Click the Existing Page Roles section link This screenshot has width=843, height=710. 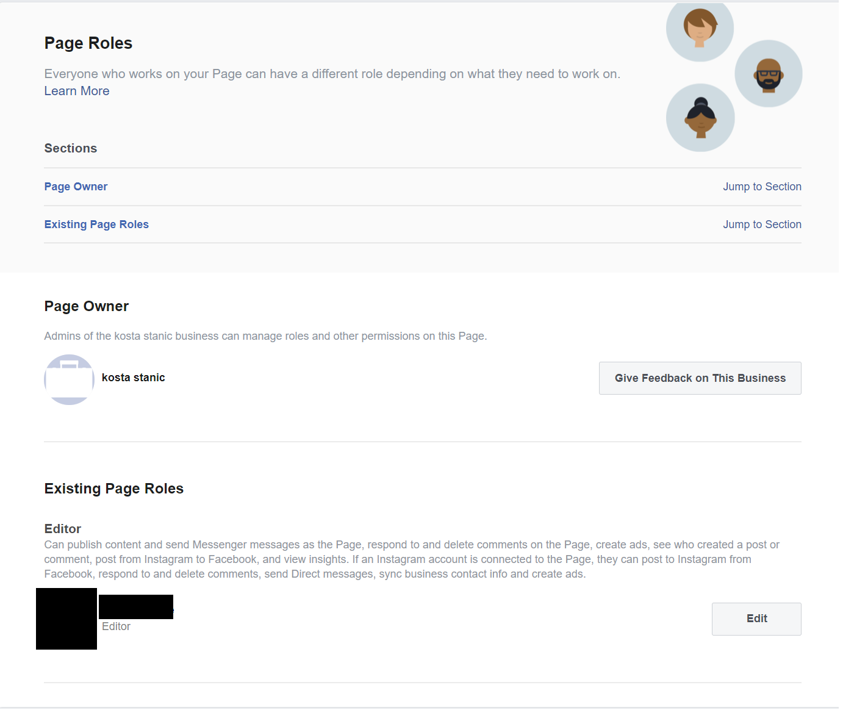pos(96,224)
